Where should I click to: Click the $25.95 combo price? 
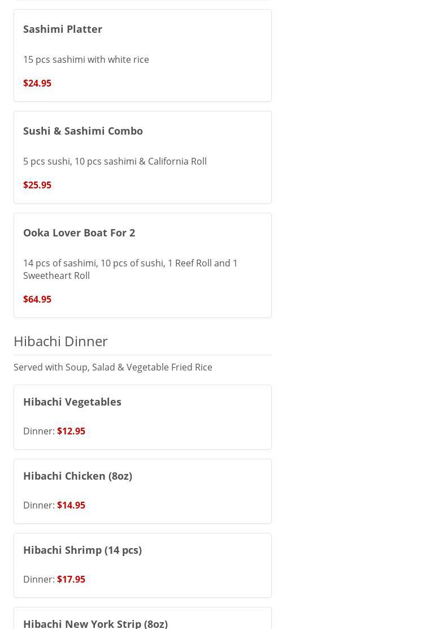[37, 185]
